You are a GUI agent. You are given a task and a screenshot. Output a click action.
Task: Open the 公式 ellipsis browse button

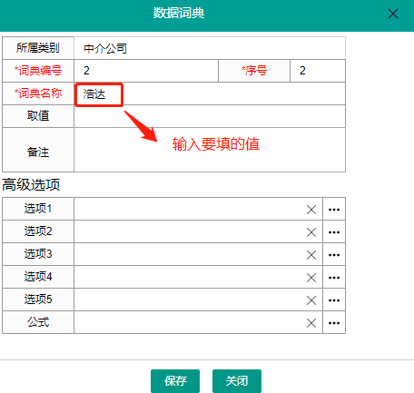pos(334,322)
